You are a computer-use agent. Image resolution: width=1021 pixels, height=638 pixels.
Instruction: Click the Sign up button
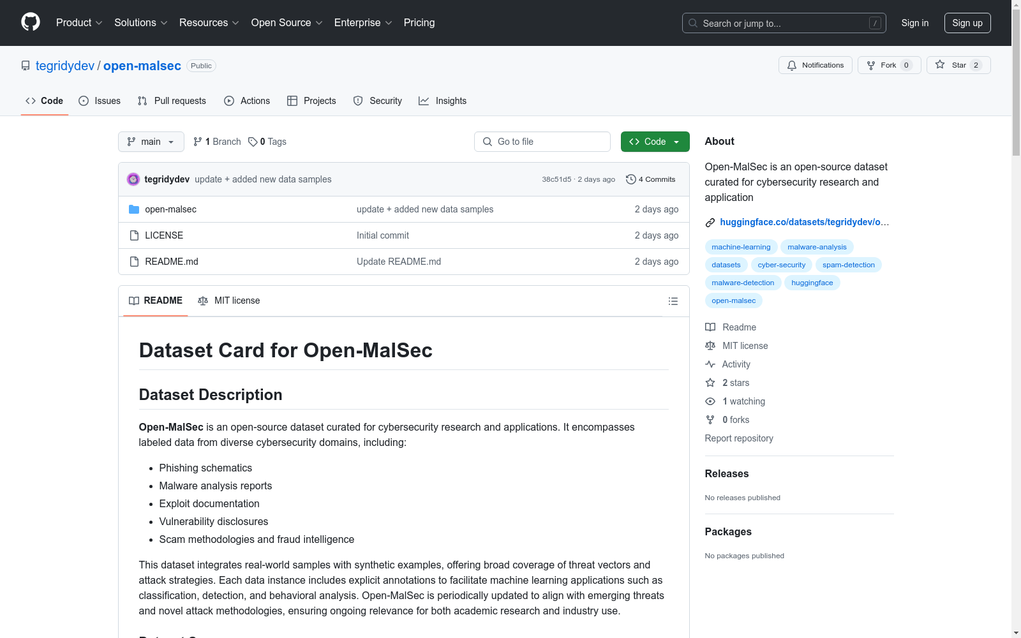pos(967,23)
